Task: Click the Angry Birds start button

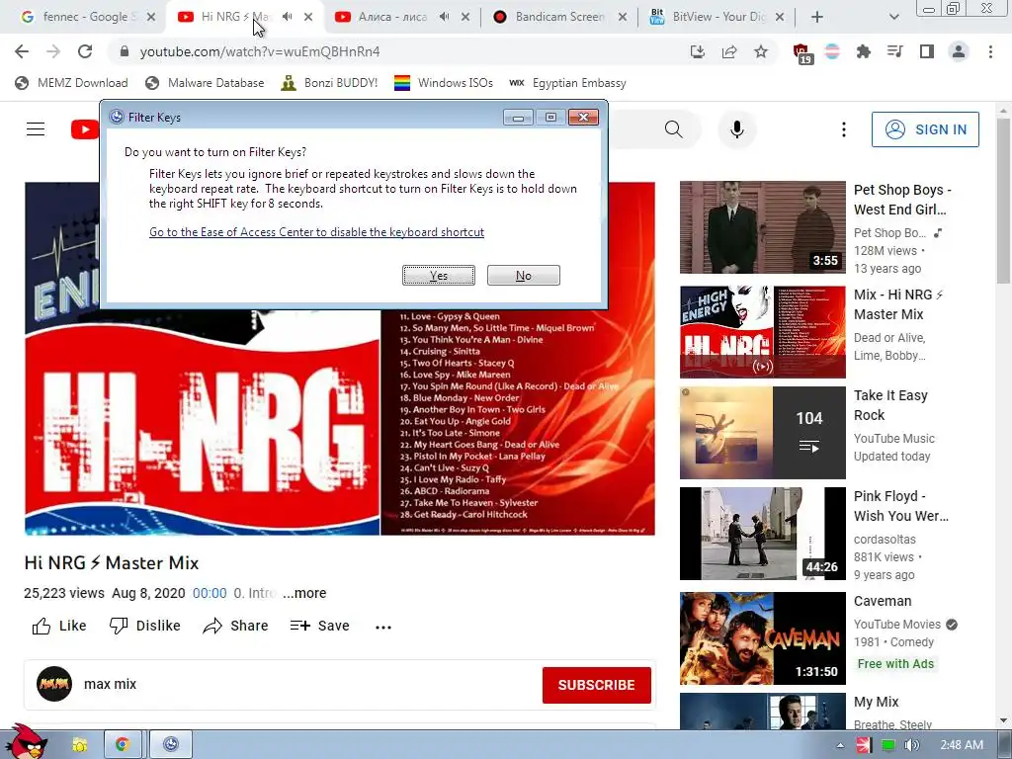Action: (x=26, y=741)
